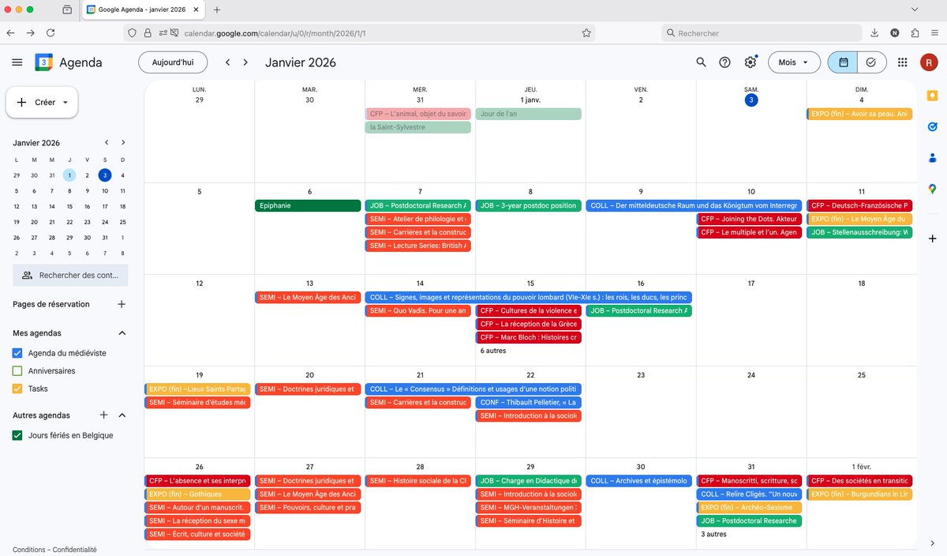Open CFP – Marc Bloch event

529,337
